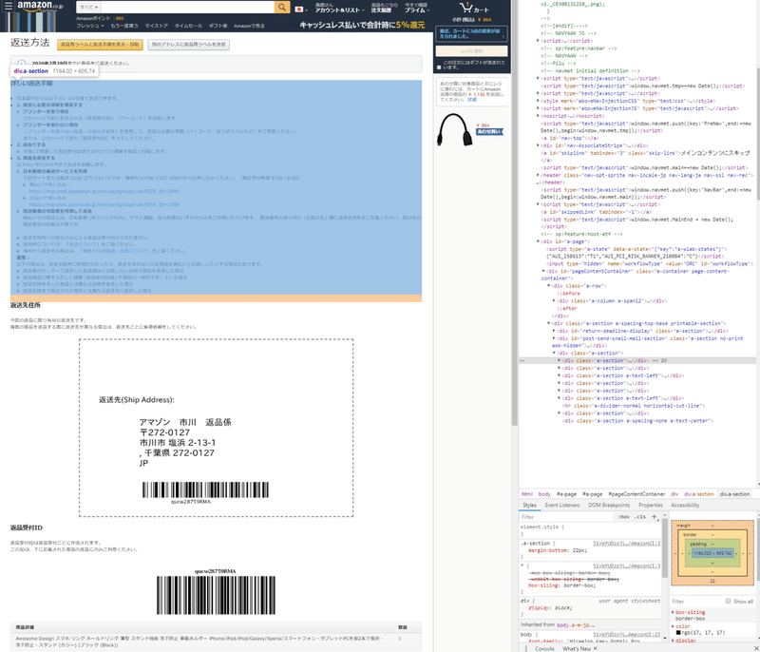
Task: Collapse the div id a-page node
Action: (538, 241)
